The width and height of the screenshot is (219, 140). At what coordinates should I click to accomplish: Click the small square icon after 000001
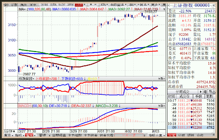coord(214,5)
